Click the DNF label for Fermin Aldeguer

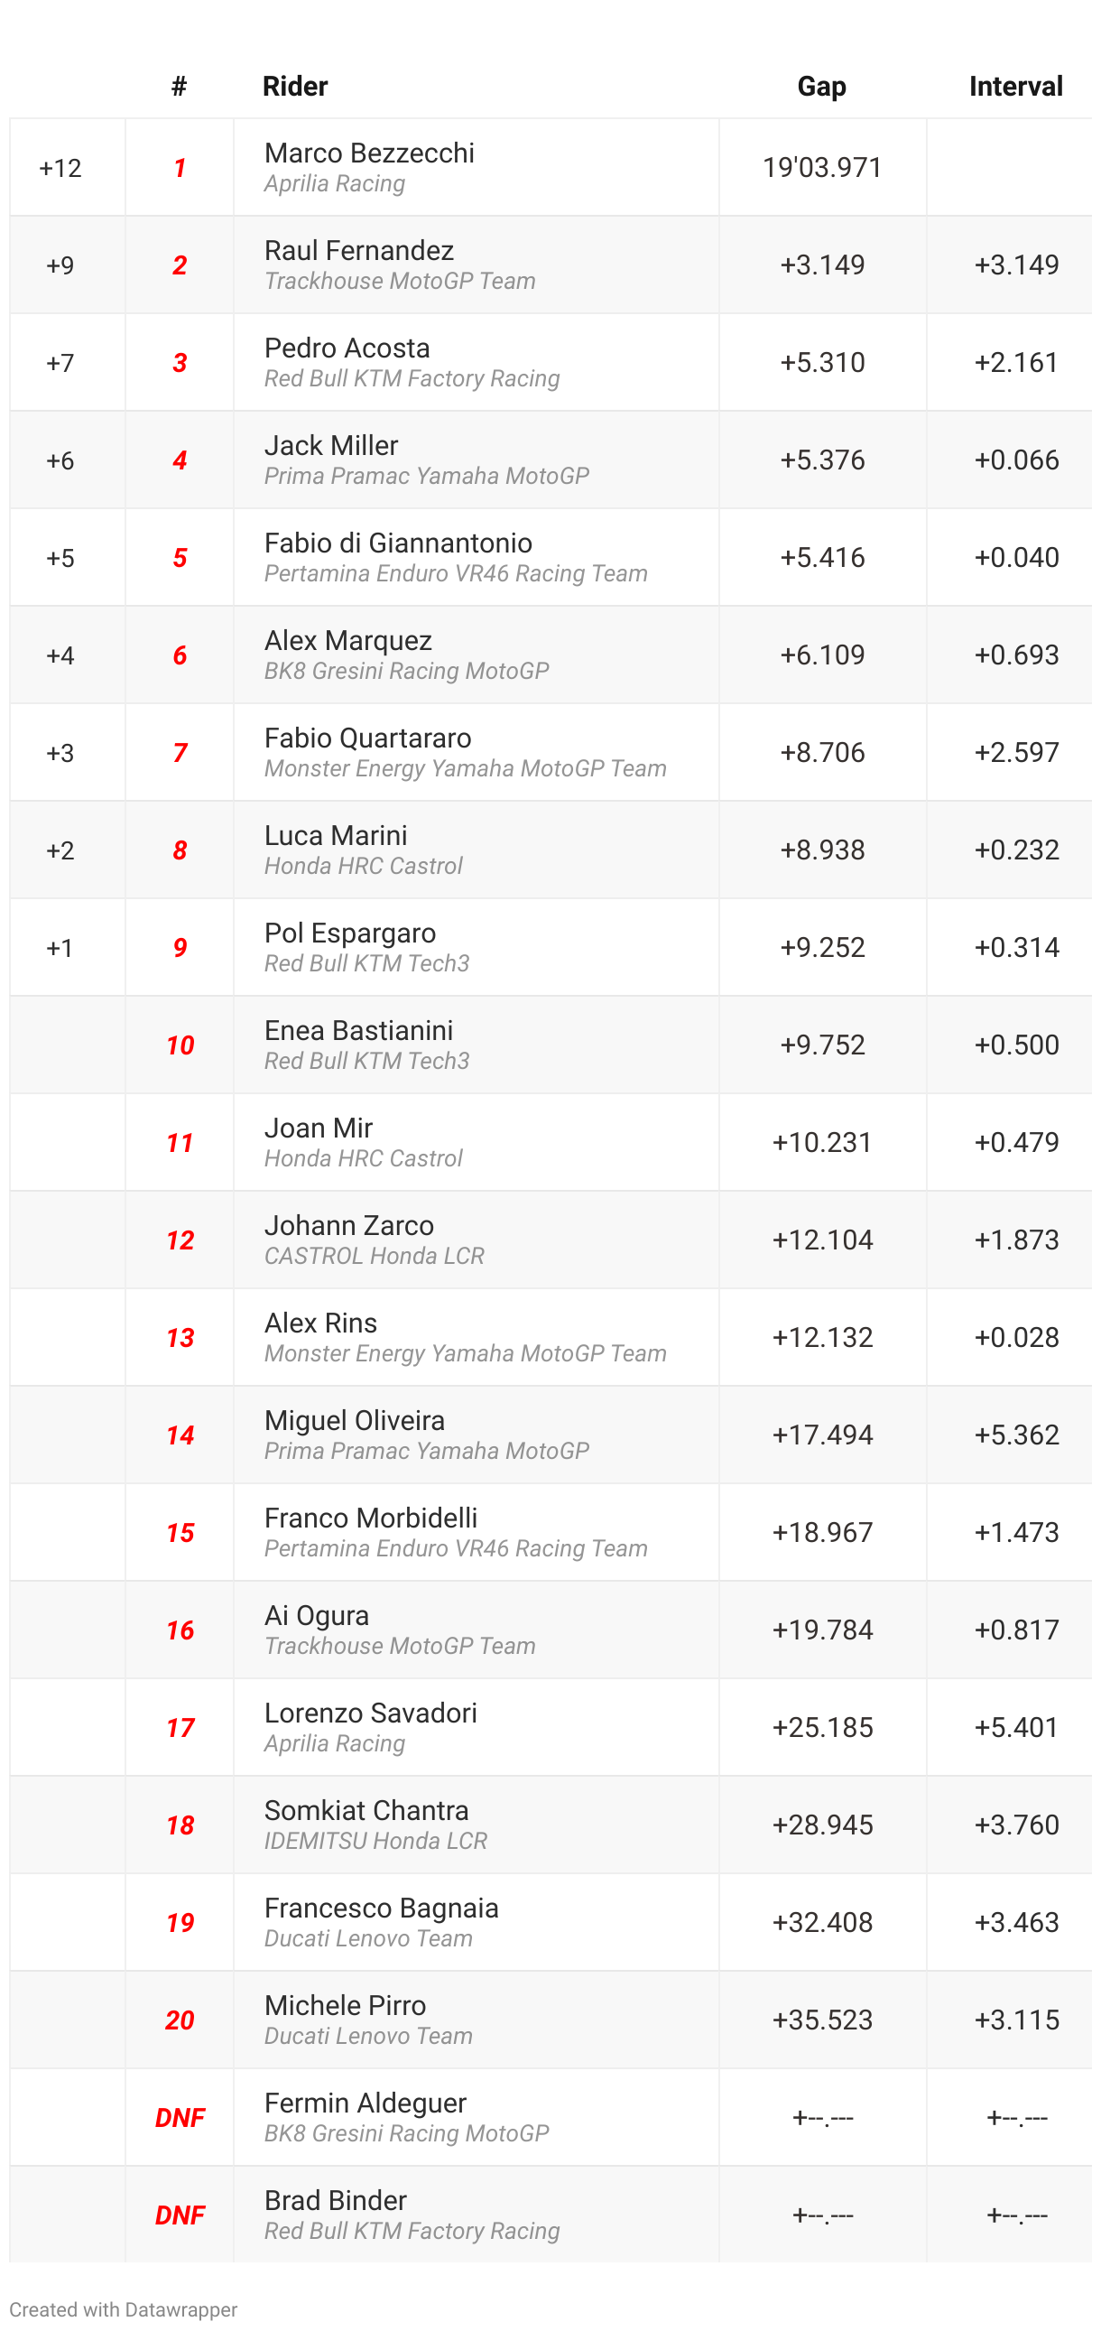[179, 2117]
